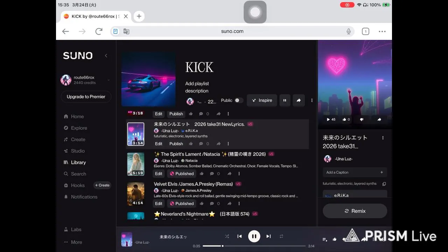Toggle the Public switch for the KICK playlist
The width and height of the screenshot is (448, 252).
click(x=239, y=100)
